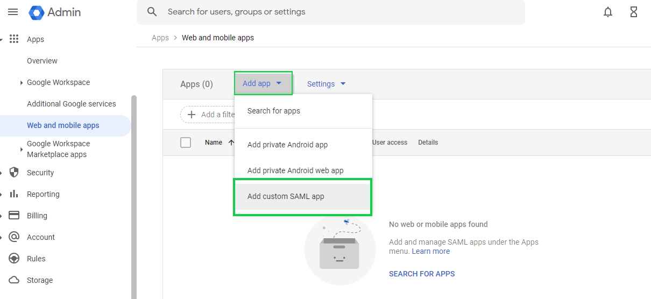
Task: Click the Billing card icon
Action: click(15, 216)
